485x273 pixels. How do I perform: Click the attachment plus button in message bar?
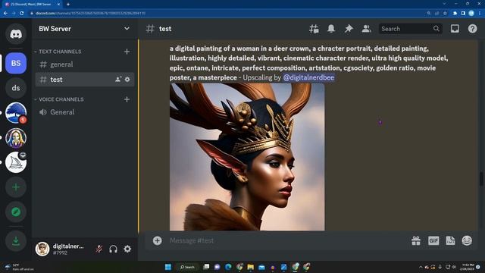tap(157, 240)
